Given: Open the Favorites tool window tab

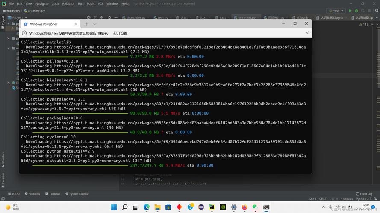Looking at the screenshot, I should 3,180.
